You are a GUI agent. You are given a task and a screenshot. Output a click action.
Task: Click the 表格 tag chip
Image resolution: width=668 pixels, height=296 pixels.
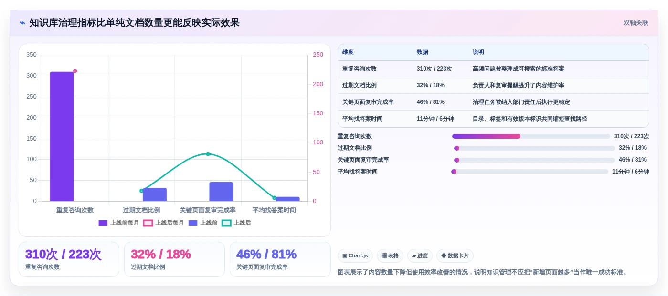pyautogui.click(x=390, y=256)
